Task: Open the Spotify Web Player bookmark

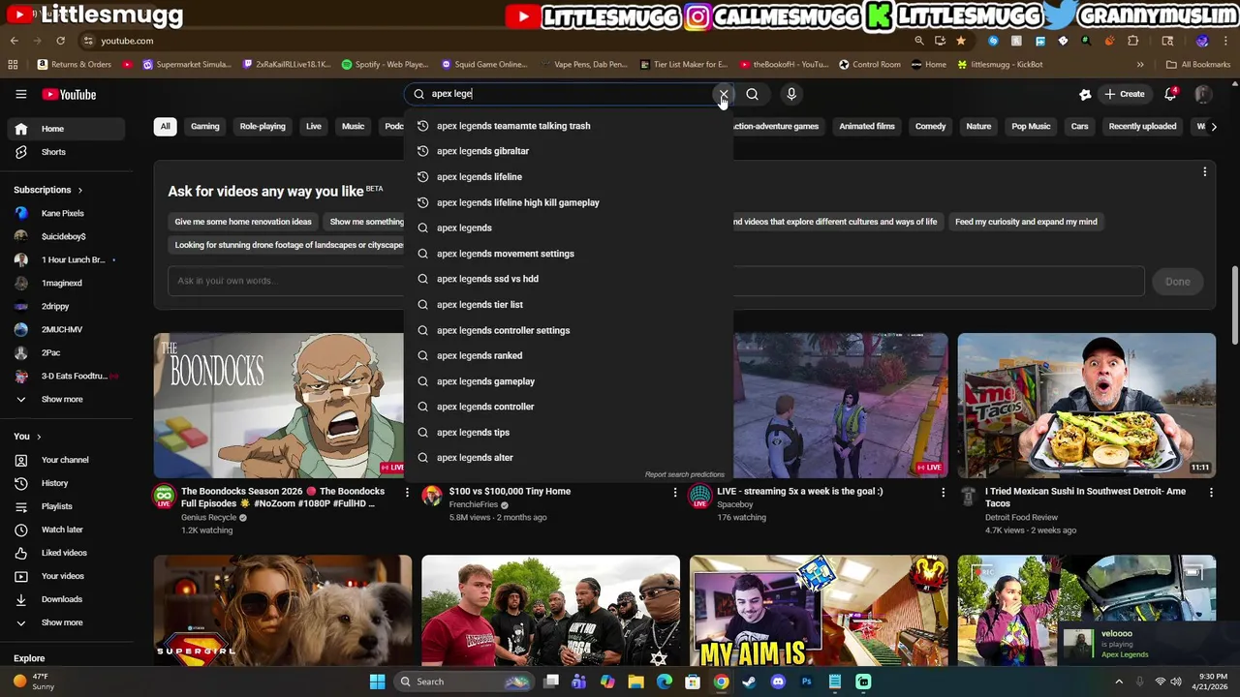Action: 385,65
